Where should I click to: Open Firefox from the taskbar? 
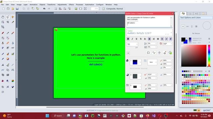coord(147,116)
